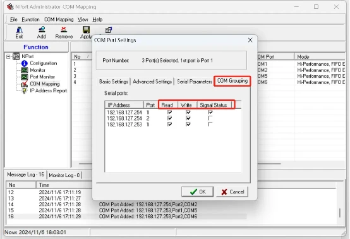Click the Port Monitor icon in tree
This screenshot has width=350, height=239.
[x=25, y=77]
